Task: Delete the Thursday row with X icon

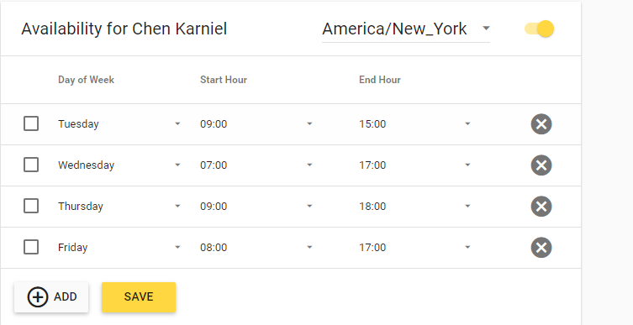Action: (x=541, y=206)
